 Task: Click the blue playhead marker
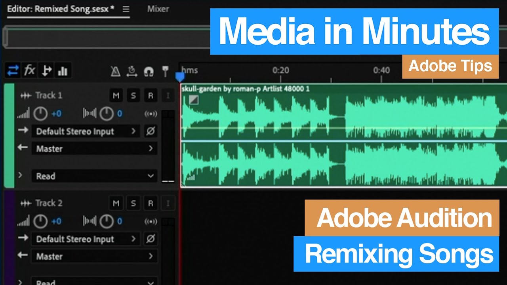(x=180, y=76)
